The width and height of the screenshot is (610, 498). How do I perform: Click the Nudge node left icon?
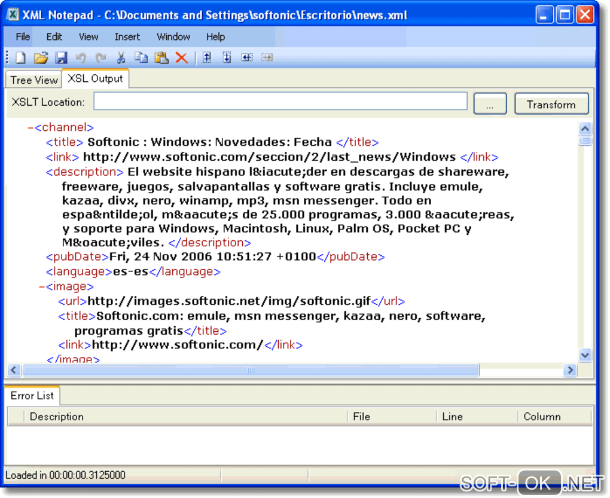click(x=247, y=58)
